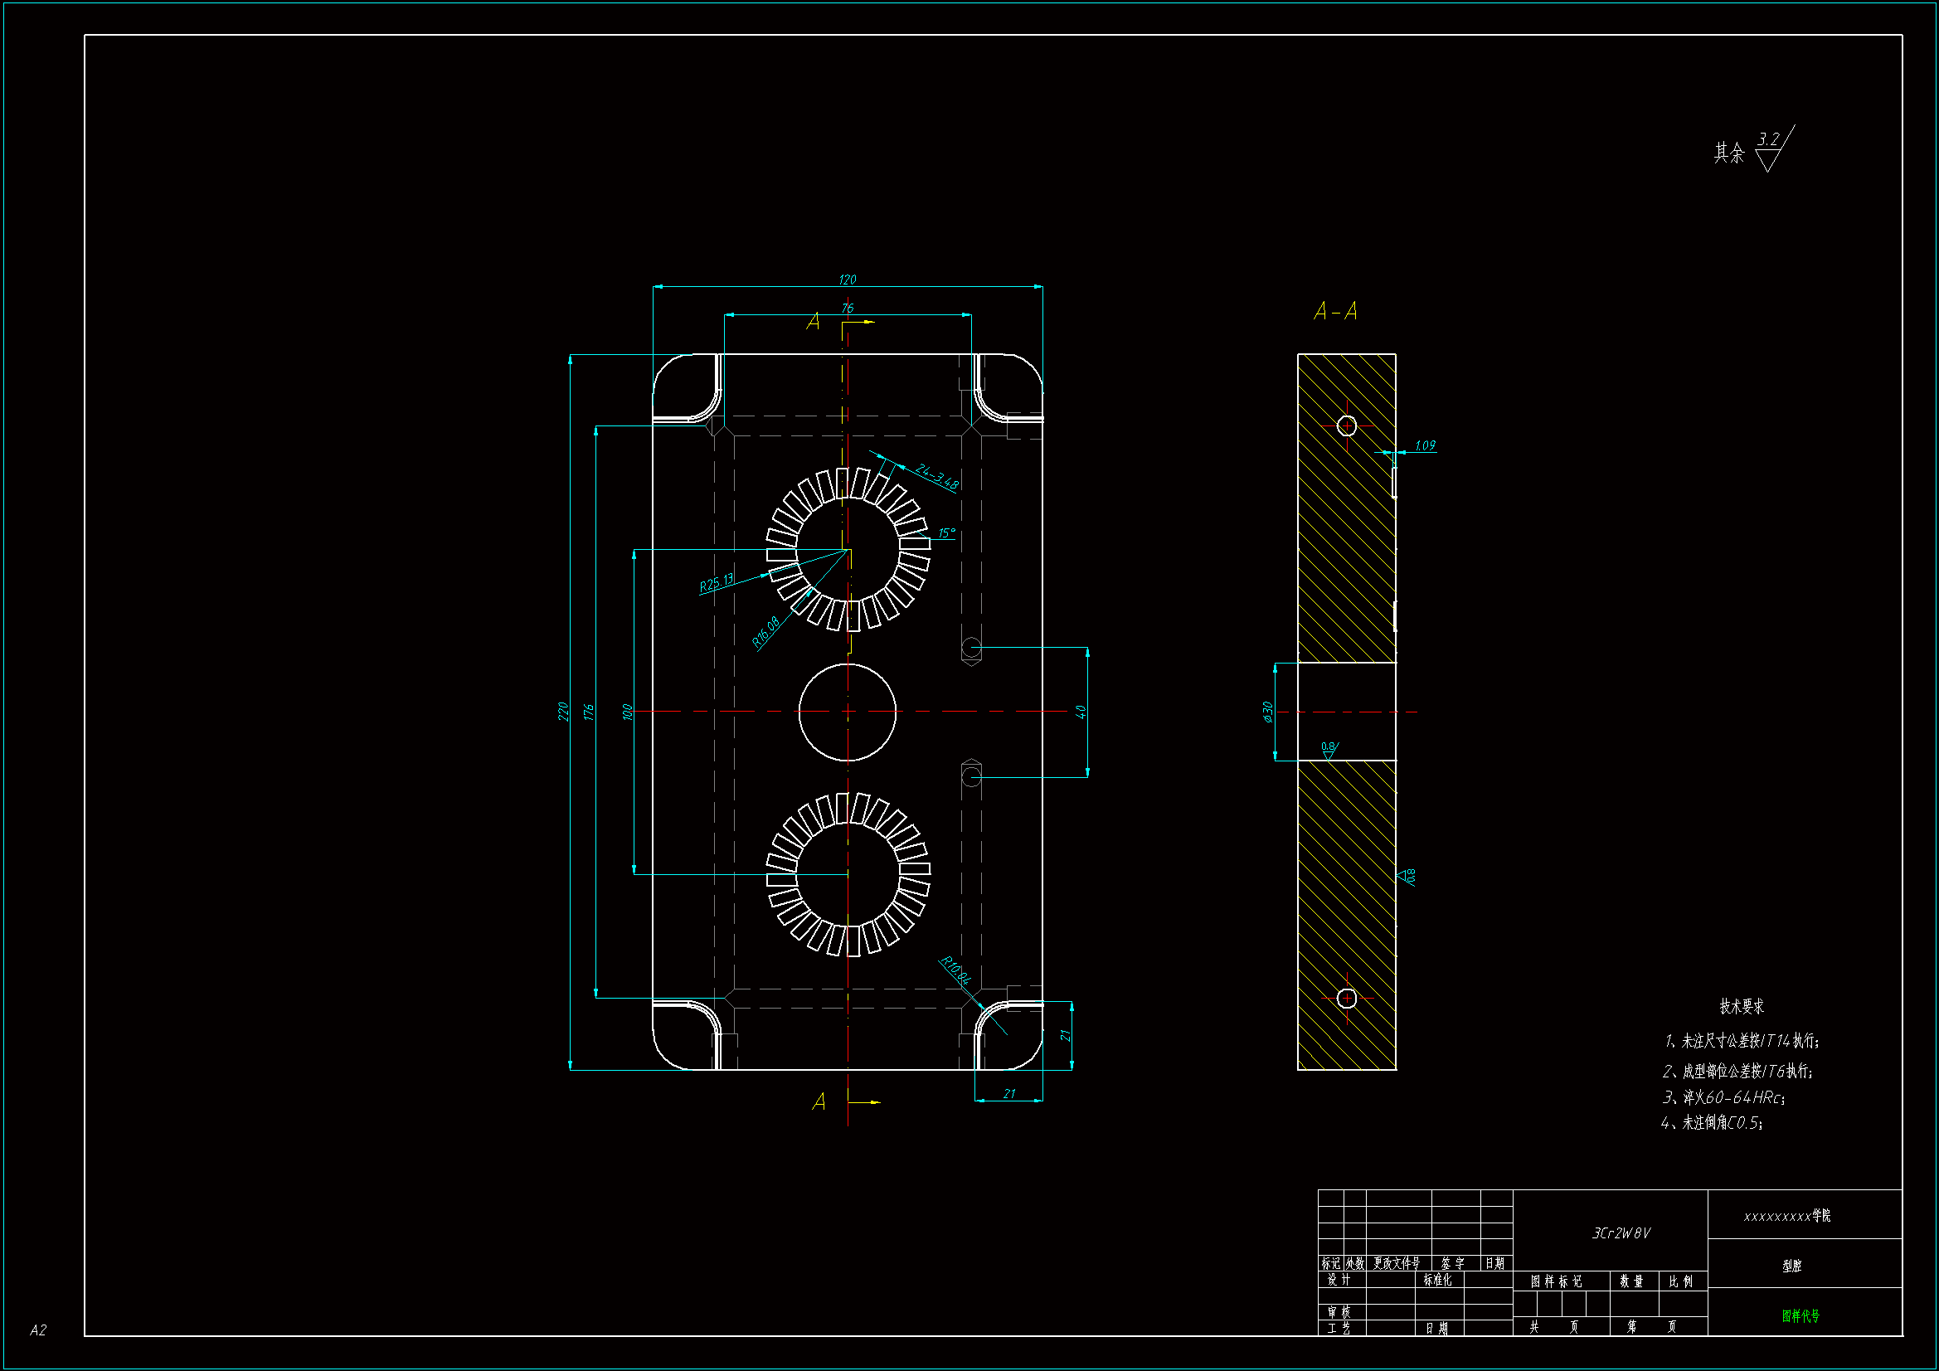Viewport: 1939px width, 1371px height.
Task: Click the 3.2 surface roughness symbol
Action: tap(1768, 140)
